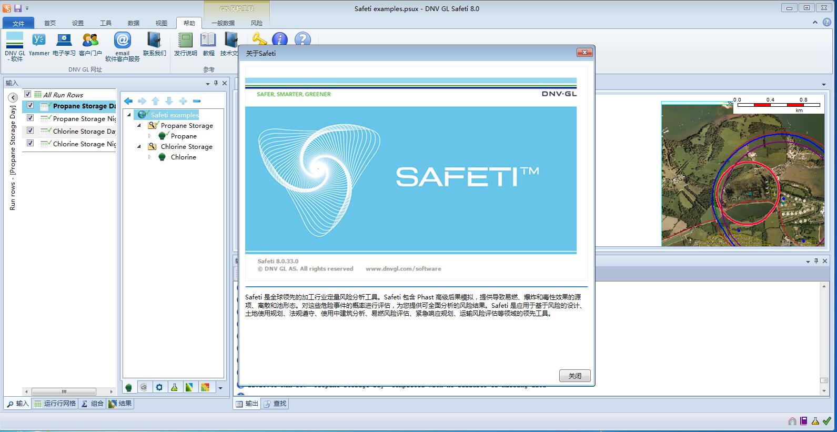The height and width of the screenshot is (432, 837).
Task: Expand the Chlorine tree node
Action: click(149, 157)
